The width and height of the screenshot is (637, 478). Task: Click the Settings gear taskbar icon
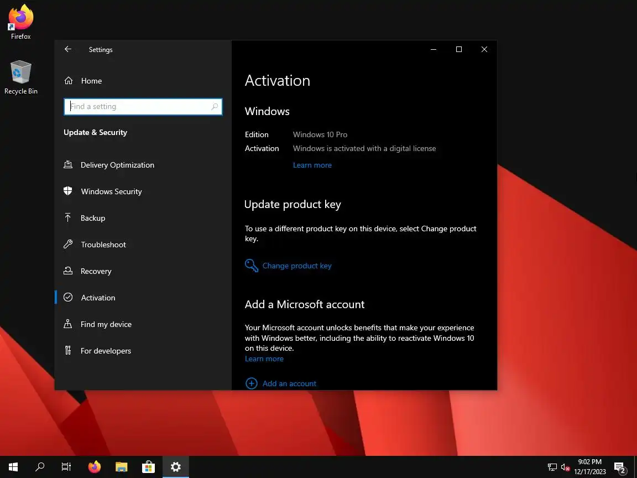pyautogui.click(x=175, y=467)
